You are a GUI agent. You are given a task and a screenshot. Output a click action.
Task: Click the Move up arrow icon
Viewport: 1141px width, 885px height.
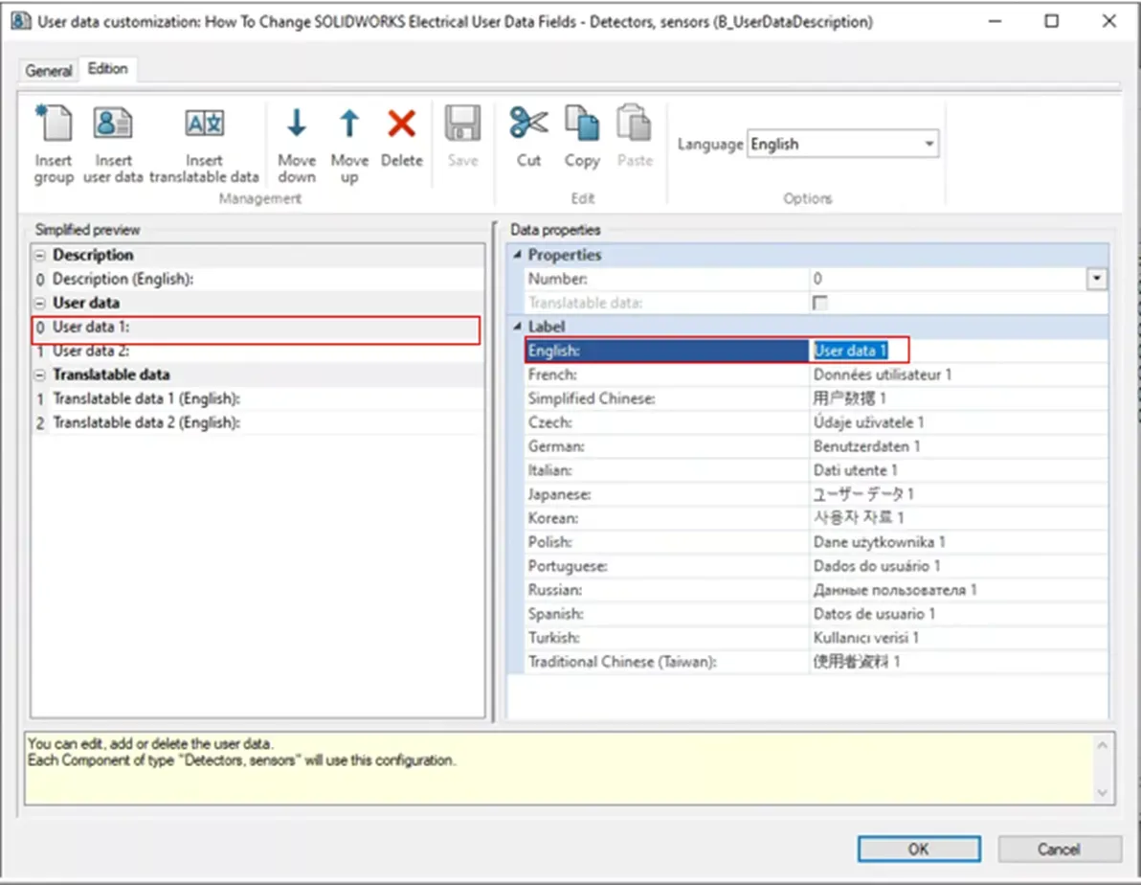(349, 124)
